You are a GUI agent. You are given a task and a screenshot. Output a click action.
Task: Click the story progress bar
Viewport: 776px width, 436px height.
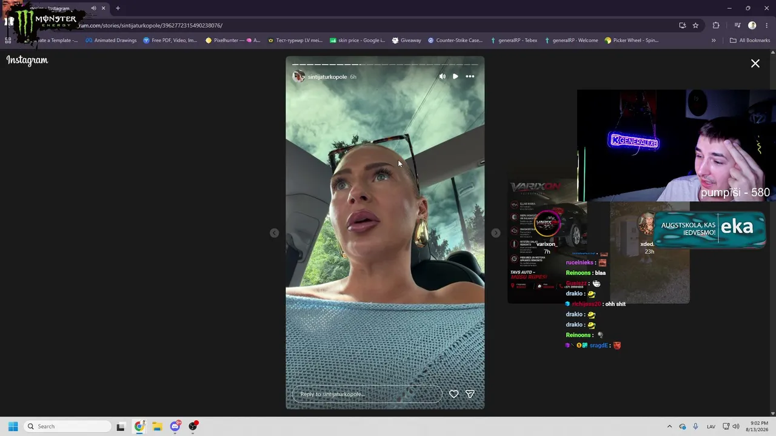[x=385, y=64]
